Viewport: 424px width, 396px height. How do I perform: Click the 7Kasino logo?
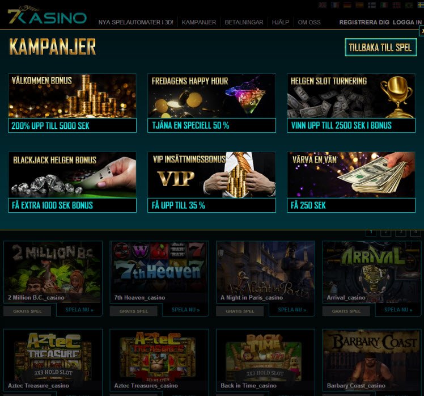47,15
